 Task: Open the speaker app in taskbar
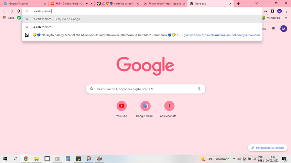99,159
